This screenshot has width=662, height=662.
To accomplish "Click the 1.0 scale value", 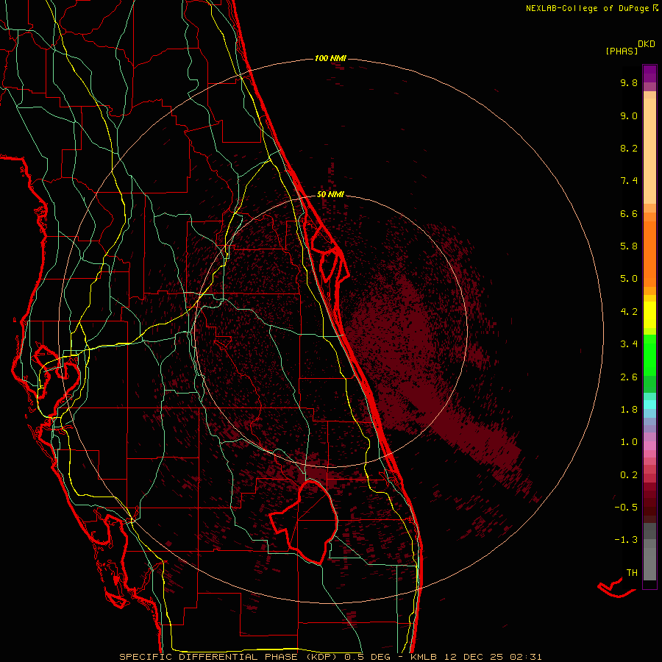I will (629, 442).
